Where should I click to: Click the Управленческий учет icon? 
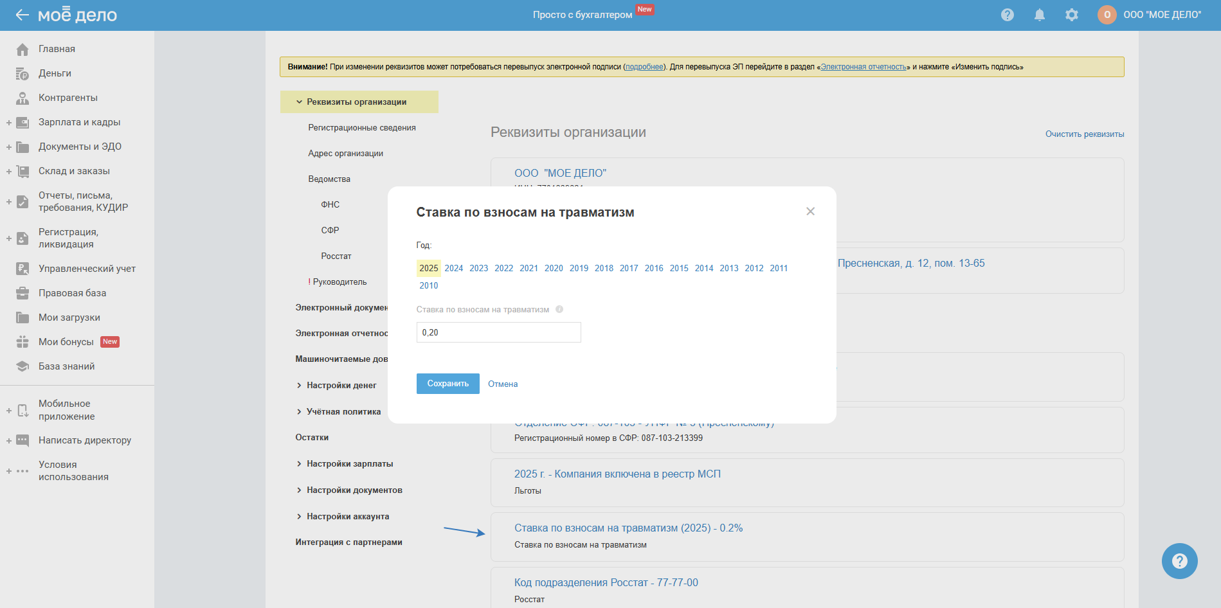tap(23, 269)
